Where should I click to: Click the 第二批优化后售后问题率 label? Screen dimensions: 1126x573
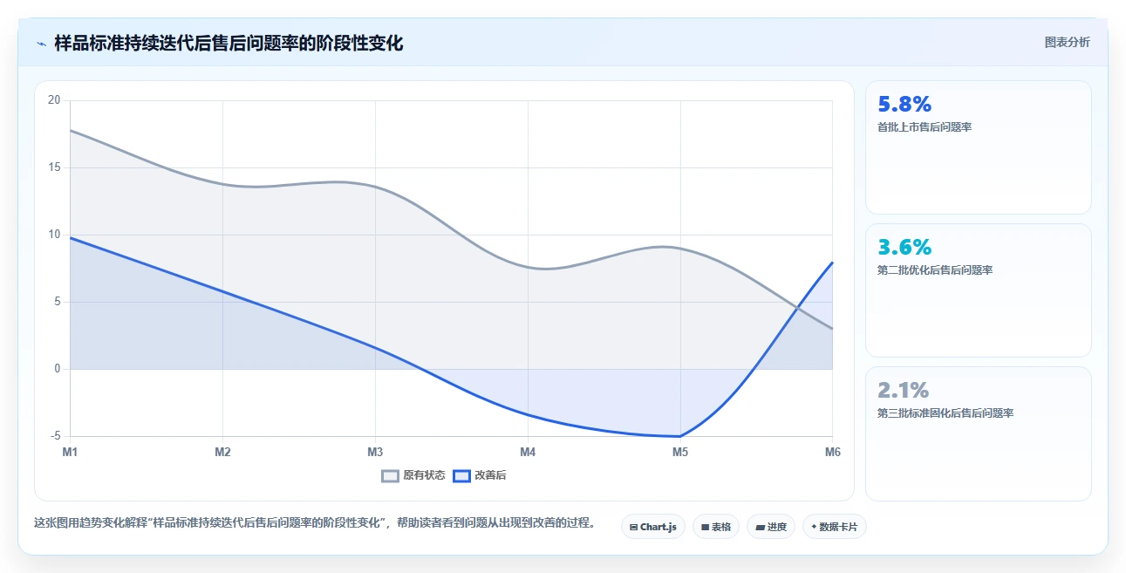[x=935, y=270]
